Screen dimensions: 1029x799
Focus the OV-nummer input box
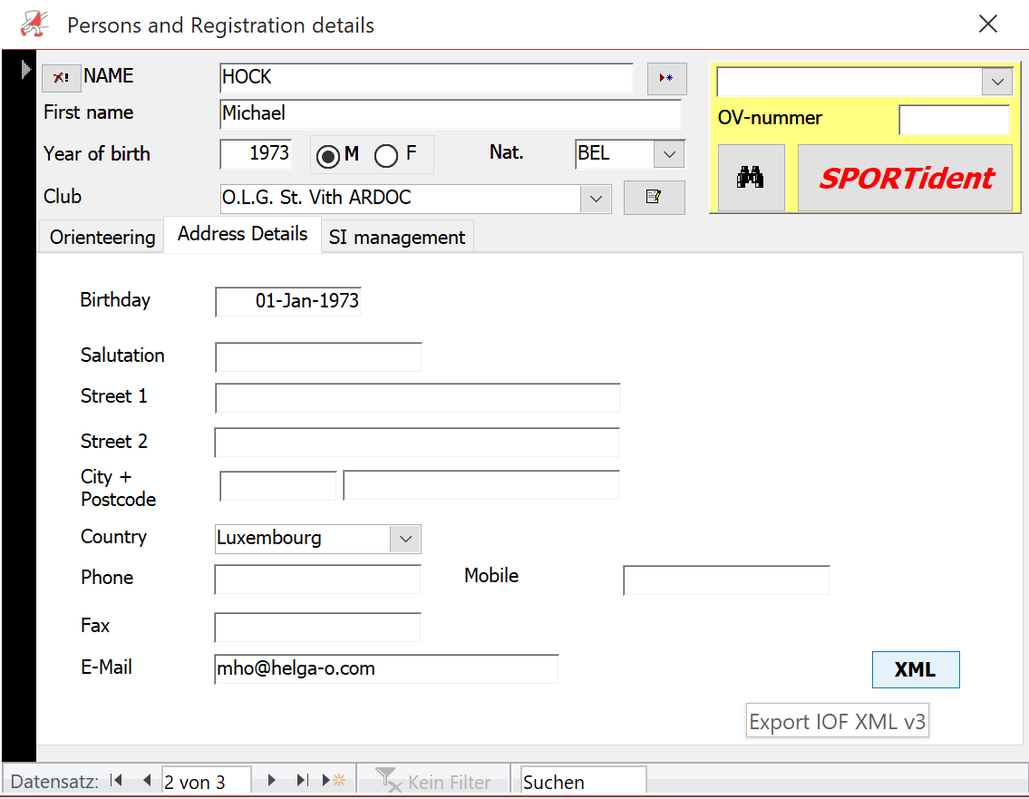click(x=954, y=120)
